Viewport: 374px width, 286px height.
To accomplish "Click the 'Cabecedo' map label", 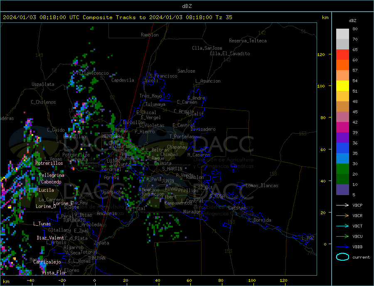I will click(51, 182).
